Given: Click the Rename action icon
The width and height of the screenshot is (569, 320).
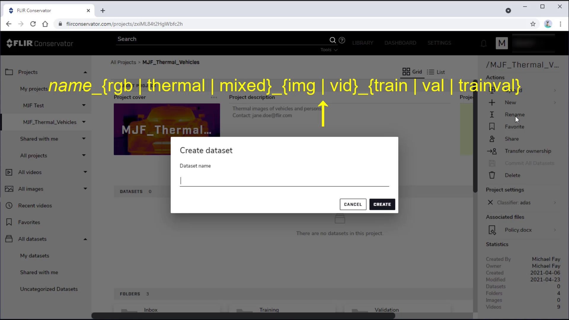Looking at the screenshot, I should pos(493,114).
